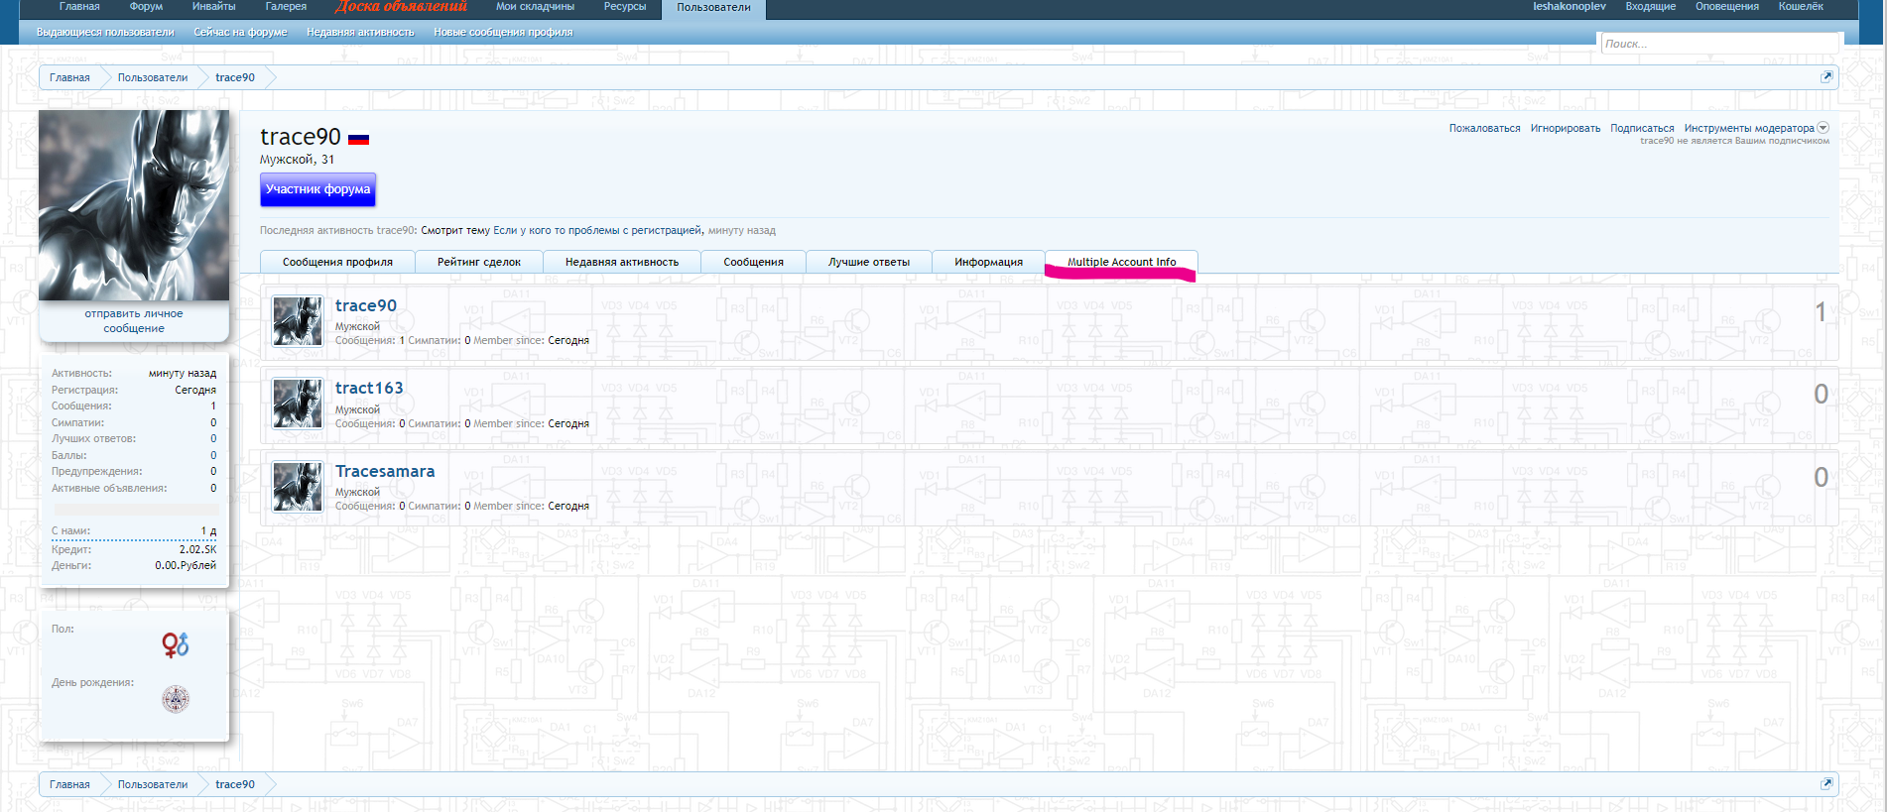This screenshot has height=812, width=1887.
Task: Select the Недавняя активность profile tab
Action: 622,263
